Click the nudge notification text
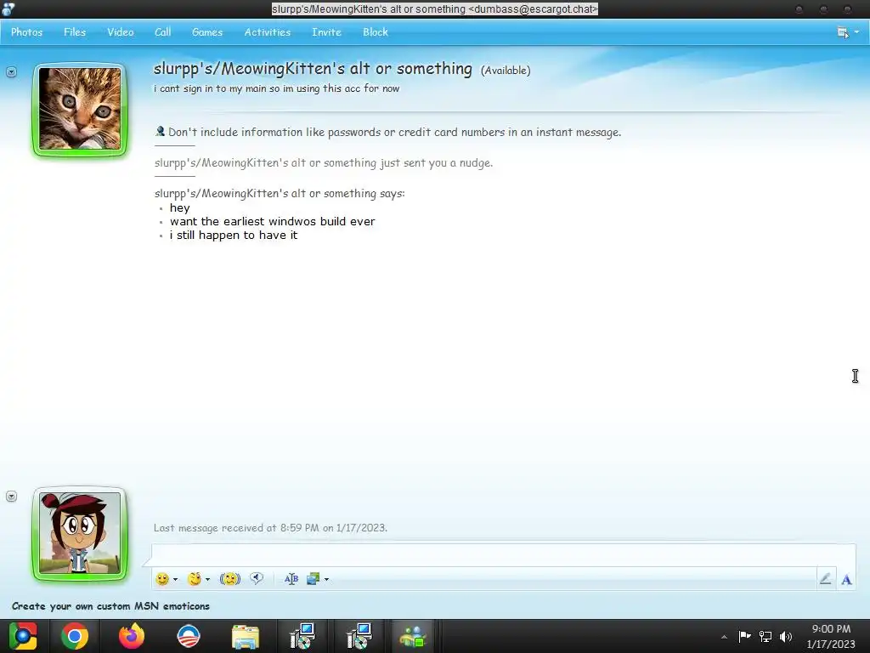This screenshot has height=653, width=870. [x=324, y=162]
